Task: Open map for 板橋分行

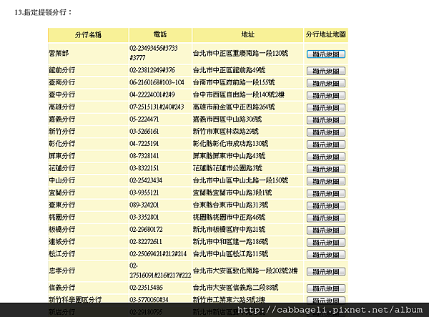Action: [326, 230]
